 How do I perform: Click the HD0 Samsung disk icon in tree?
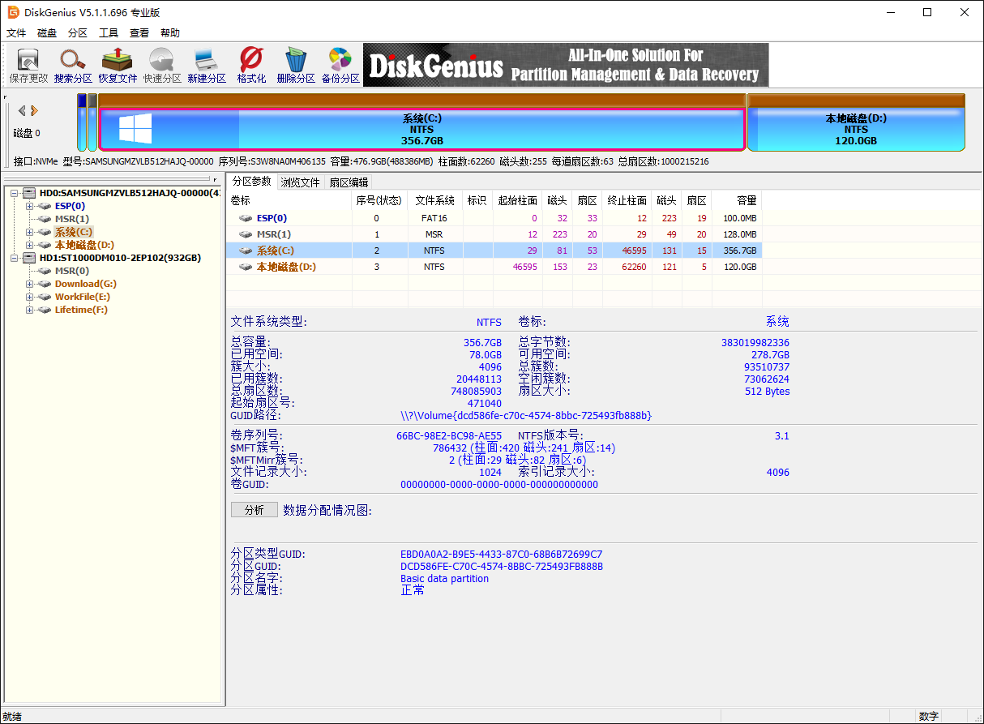pos(30,193)
